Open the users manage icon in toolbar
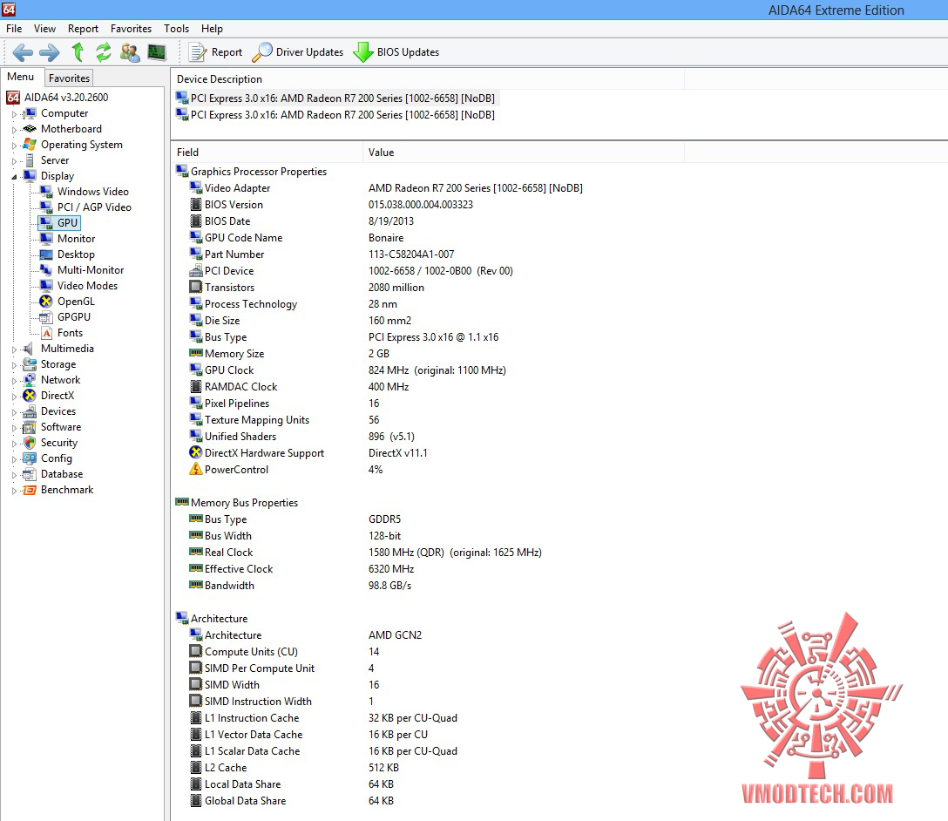 coord(129,52)
